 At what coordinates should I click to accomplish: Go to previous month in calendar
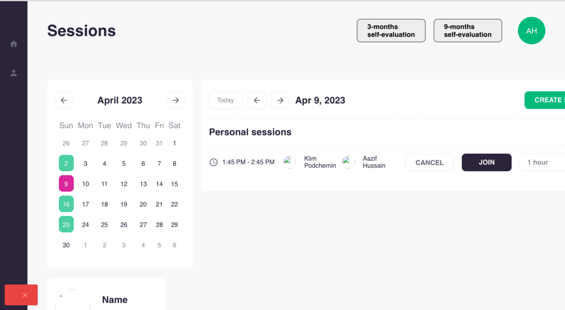pyautogui.click(x=64, y=100)
